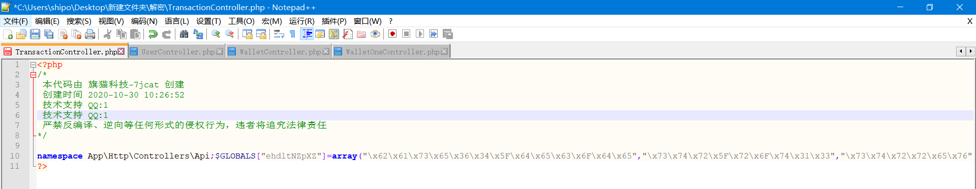Close all documents toolbar icon

(77, 34)
